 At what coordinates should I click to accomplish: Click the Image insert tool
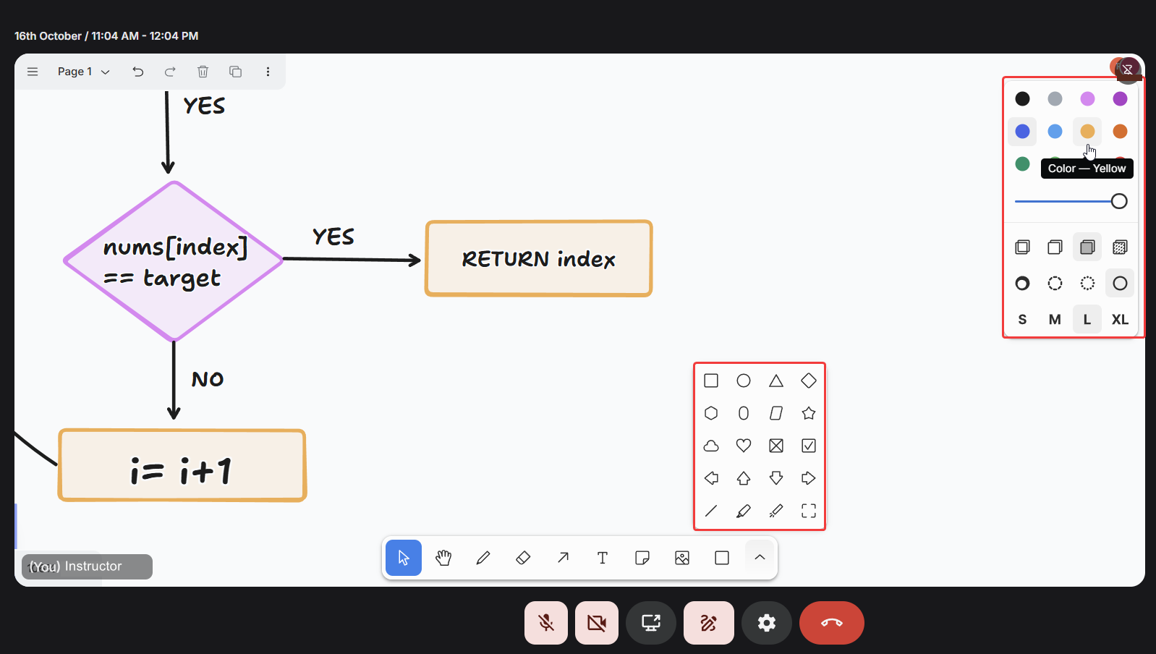click(x=682, y=558)
